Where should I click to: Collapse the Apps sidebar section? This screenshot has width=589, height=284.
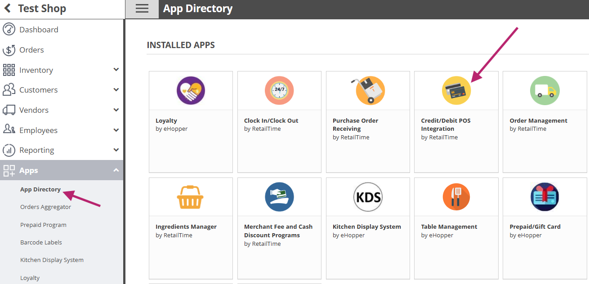pyautogui.click(x=116, y=170)
